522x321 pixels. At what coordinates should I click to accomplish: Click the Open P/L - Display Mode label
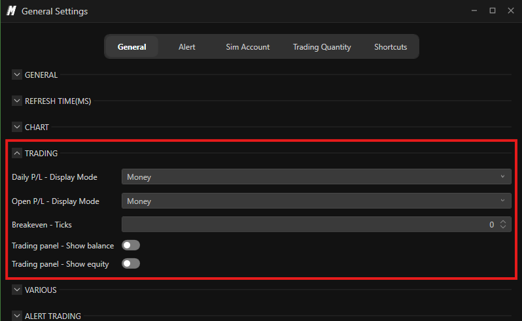tap(56, 201)
